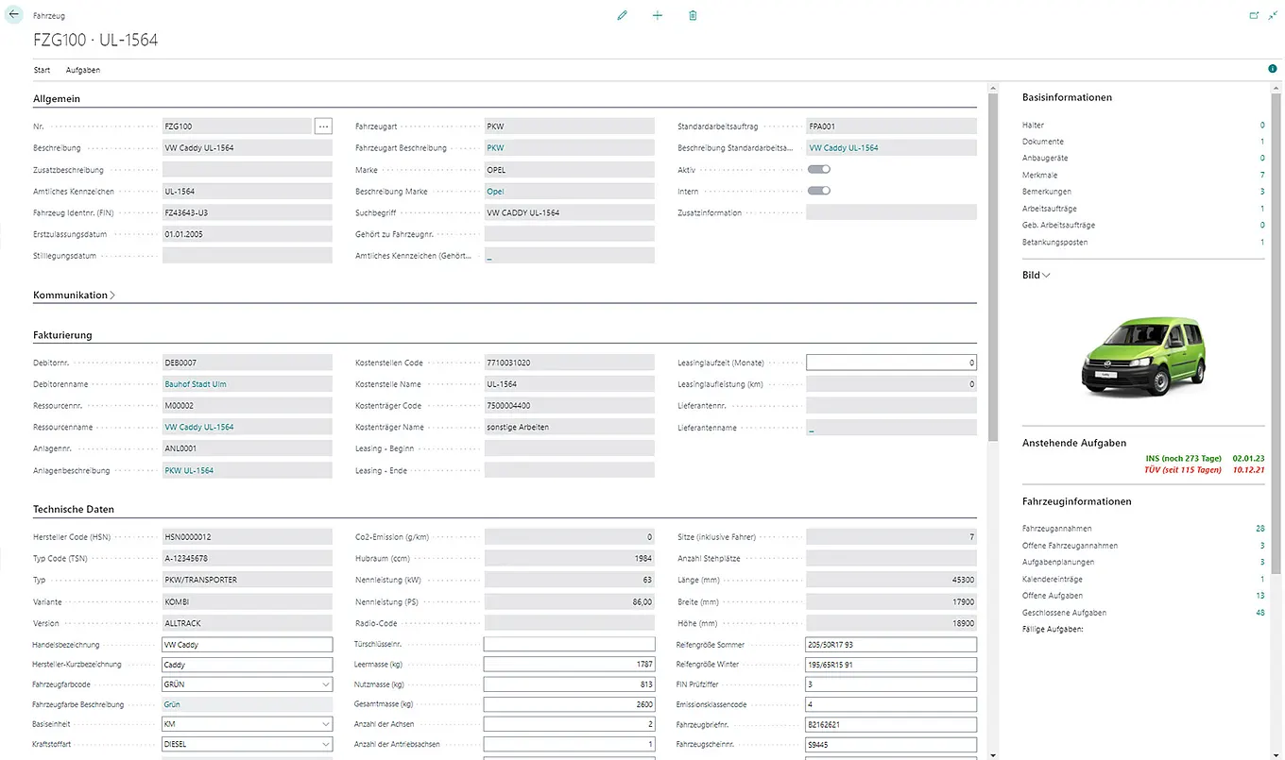Click the green info circle icon
1285x760 pixels.
click(1272, 69)
